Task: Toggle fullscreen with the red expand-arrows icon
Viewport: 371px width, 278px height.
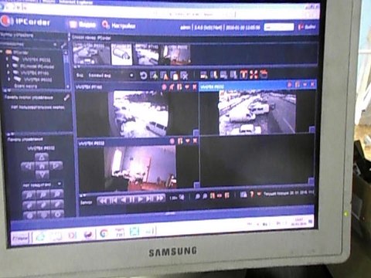Action: tap(254, 75)
